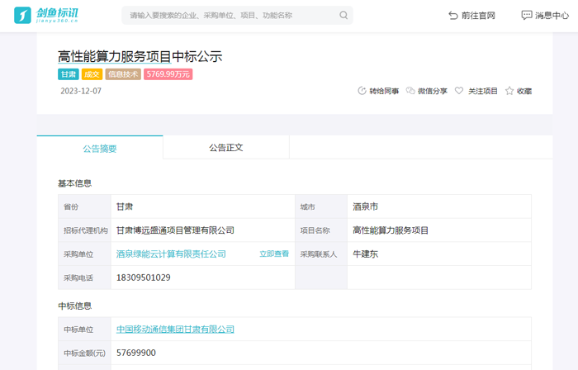
Task: Open 酒泉绿能云计算有限责任公司 link
Action: pos(171,254)
